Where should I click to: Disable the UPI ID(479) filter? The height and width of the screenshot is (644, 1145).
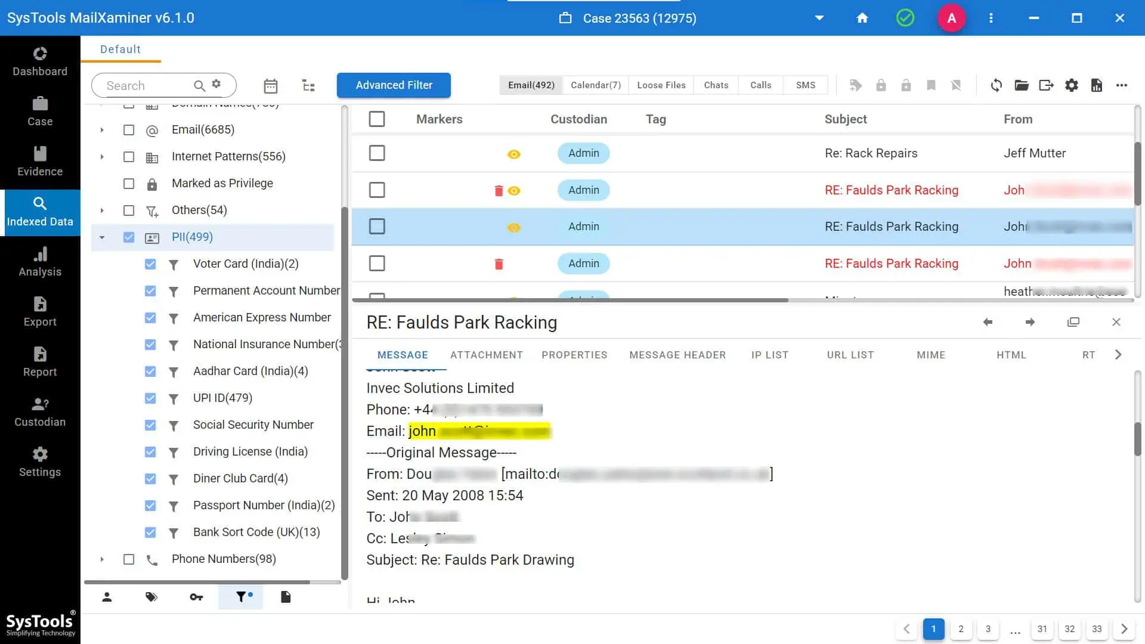tap(150, 398)
